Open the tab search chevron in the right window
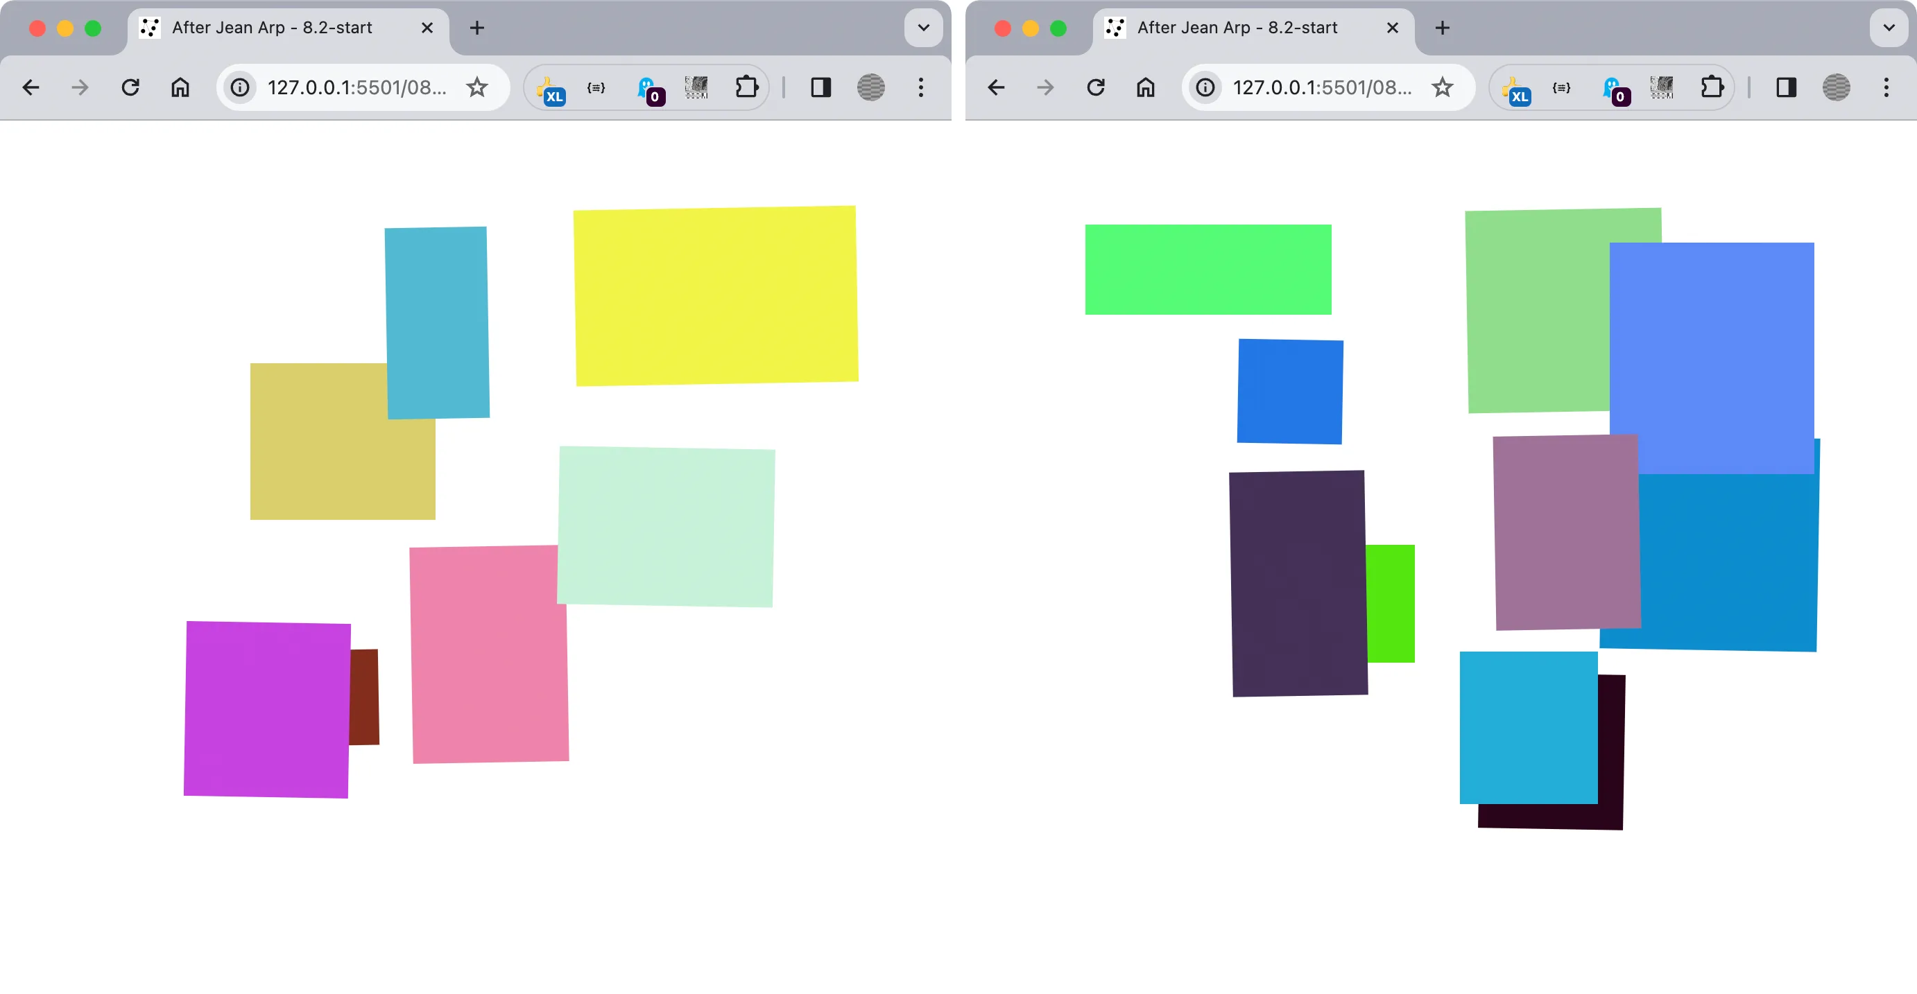Image resolution: width=1917 pixels, height=994 pixels. 1887,28
